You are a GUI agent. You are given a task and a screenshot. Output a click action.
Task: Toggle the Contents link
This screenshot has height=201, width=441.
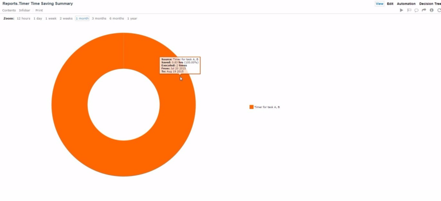(x=9, y=10)
